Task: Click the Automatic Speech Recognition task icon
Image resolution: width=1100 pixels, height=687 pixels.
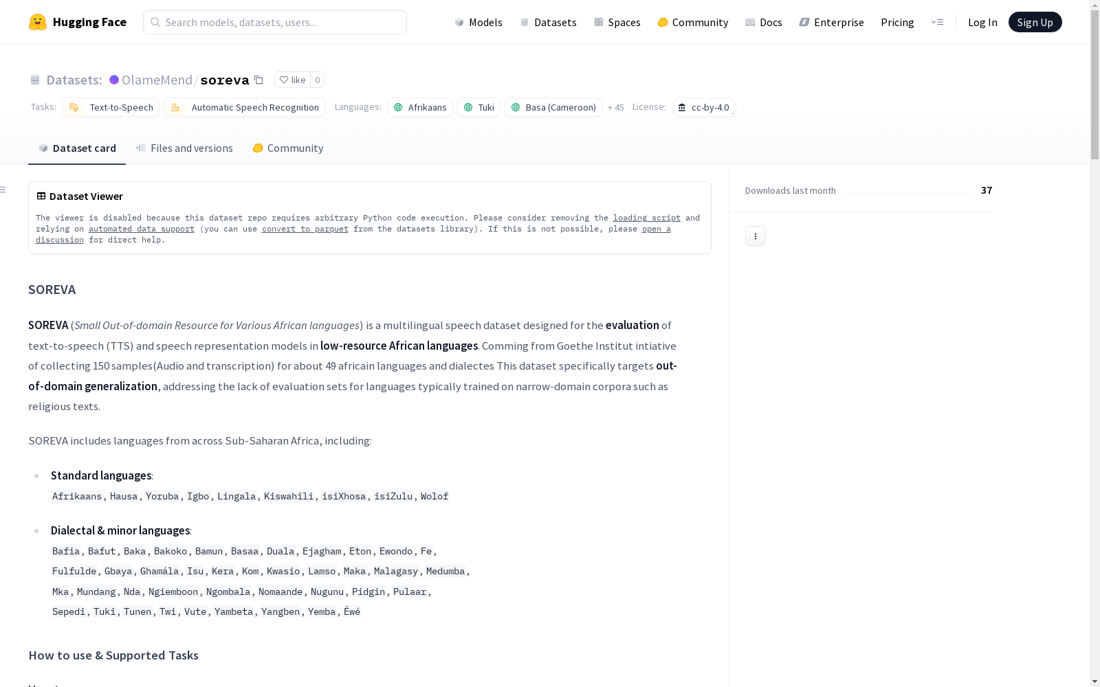Action: (175, 107)
